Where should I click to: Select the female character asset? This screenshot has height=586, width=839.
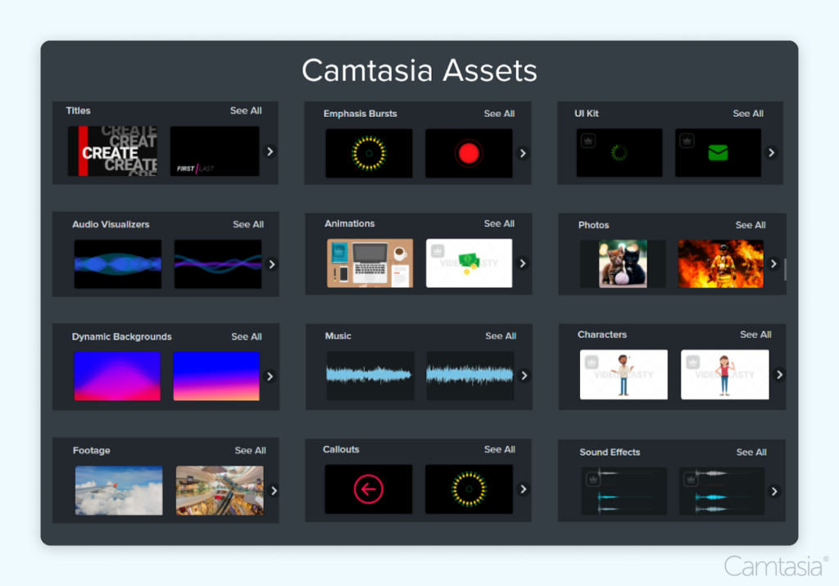725,375
